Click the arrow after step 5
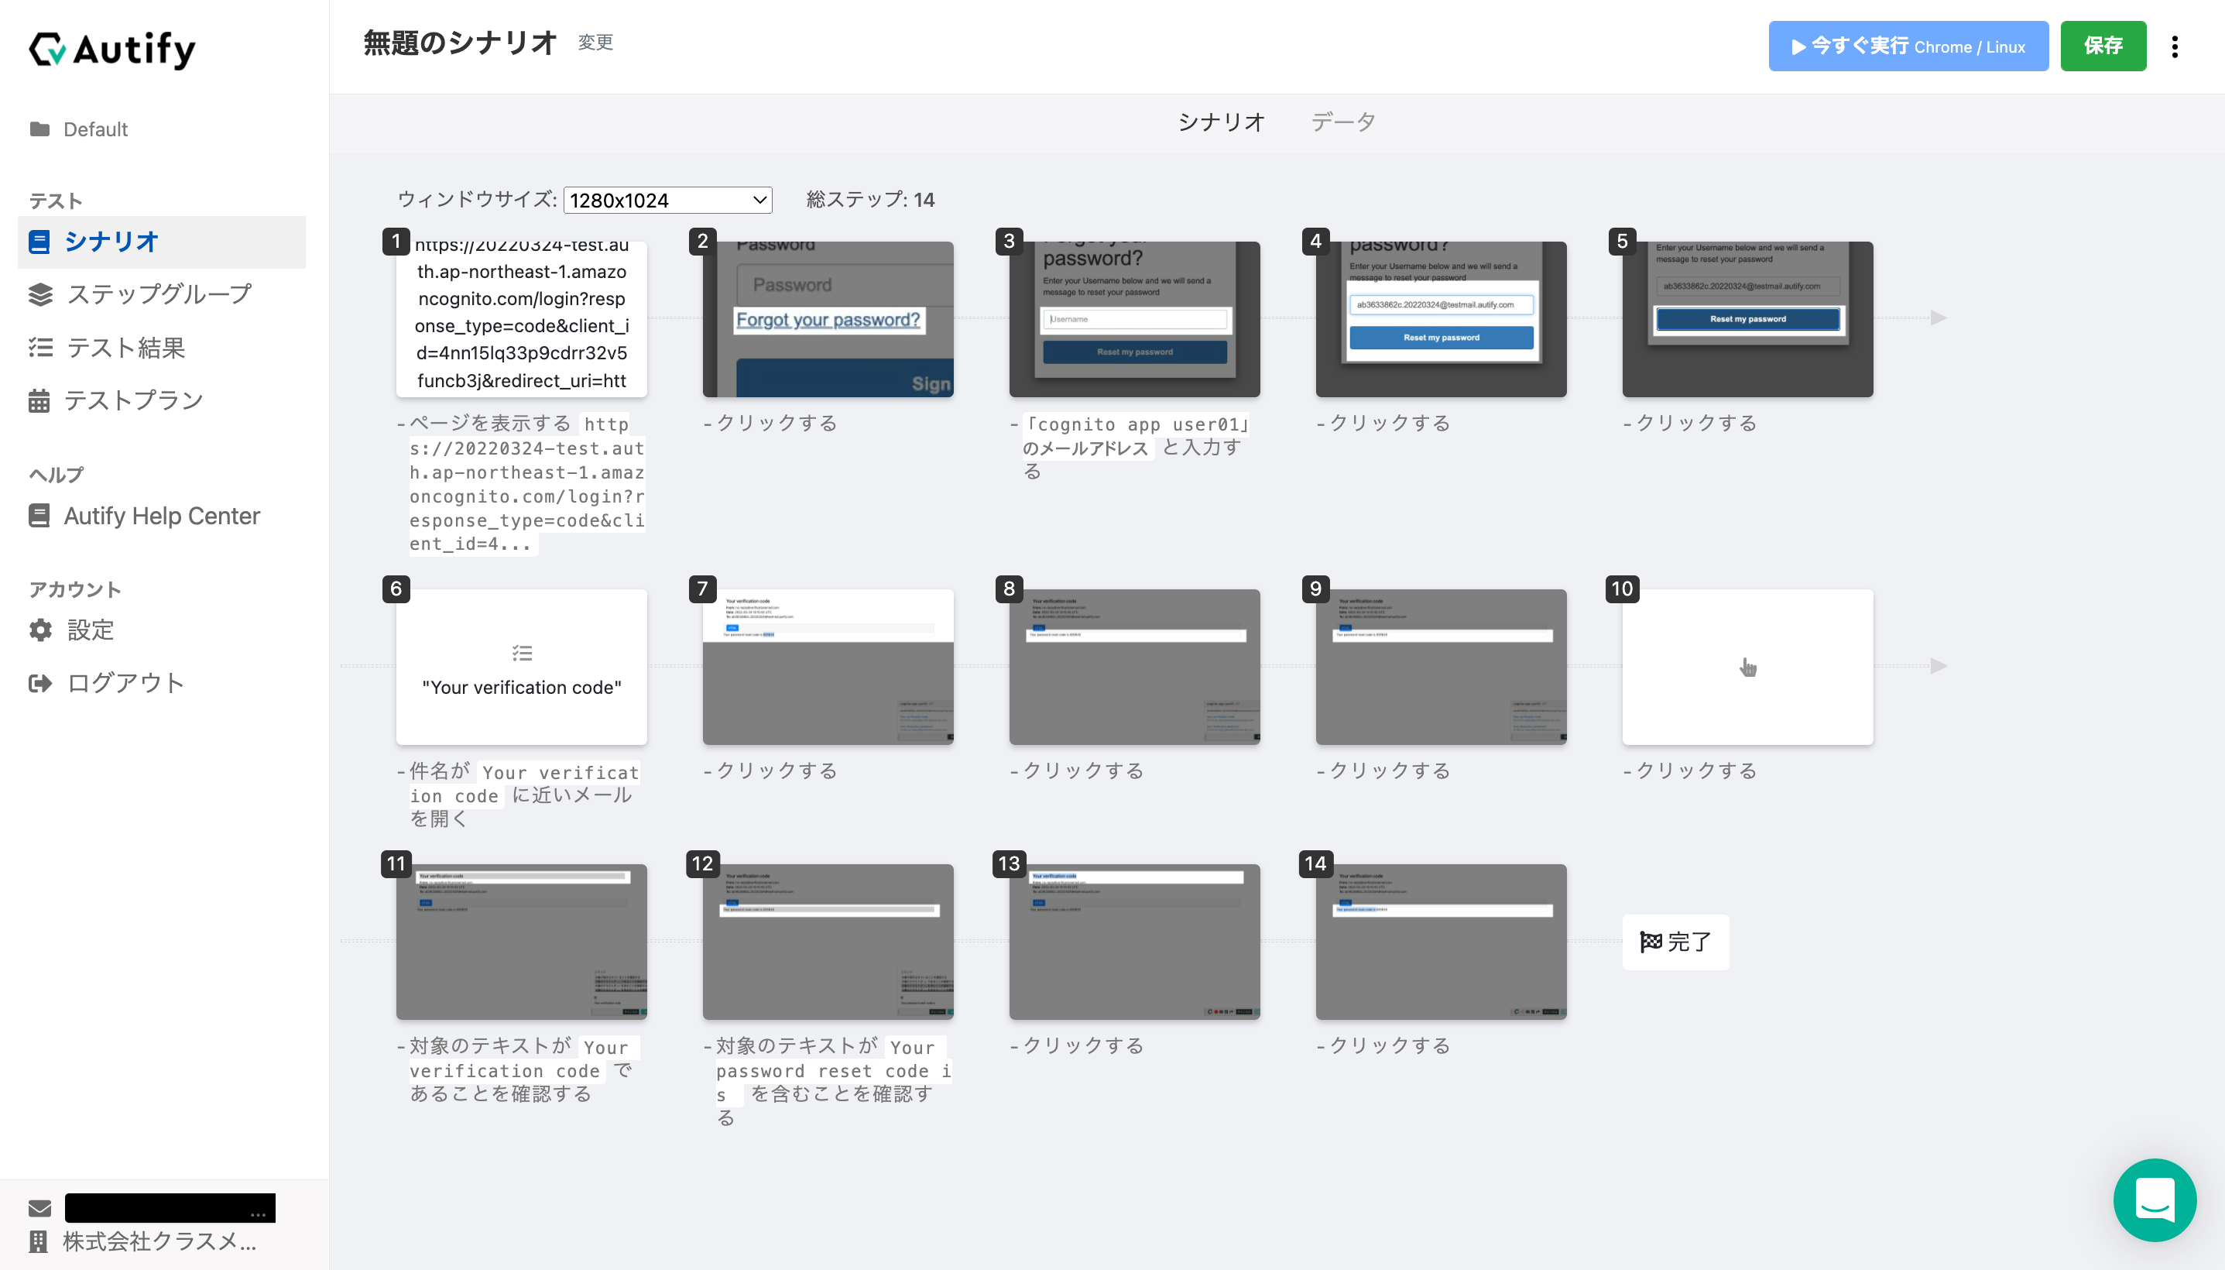 click(1937, 318)
